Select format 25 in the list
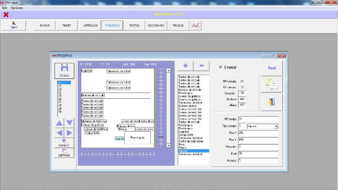The image size is (338, 190). [x=60, y=96]
